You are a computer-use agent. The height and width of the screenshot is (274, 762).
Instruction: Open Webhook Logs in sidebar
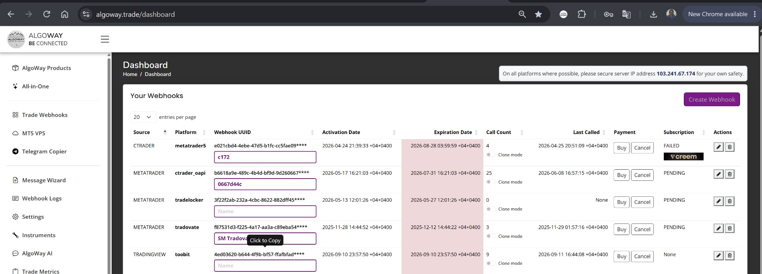click(42, 199)
